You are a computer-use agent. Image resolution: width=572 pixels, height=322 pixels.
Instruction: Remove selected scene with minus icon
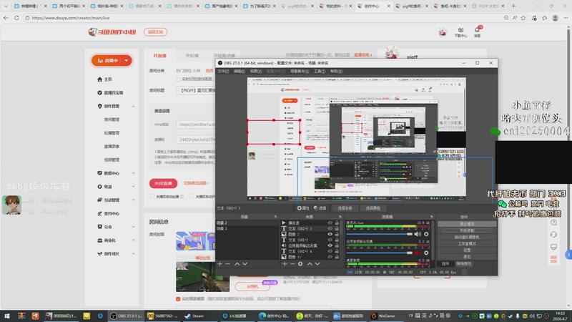coord(227,264)
